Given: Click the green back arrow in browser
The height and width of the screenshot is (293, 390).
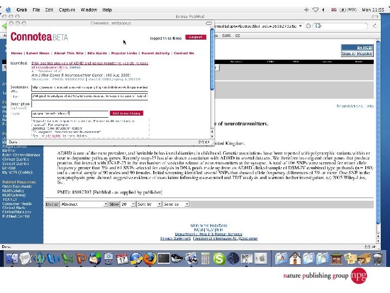Looking at the screenshot, I should point(4,26).
